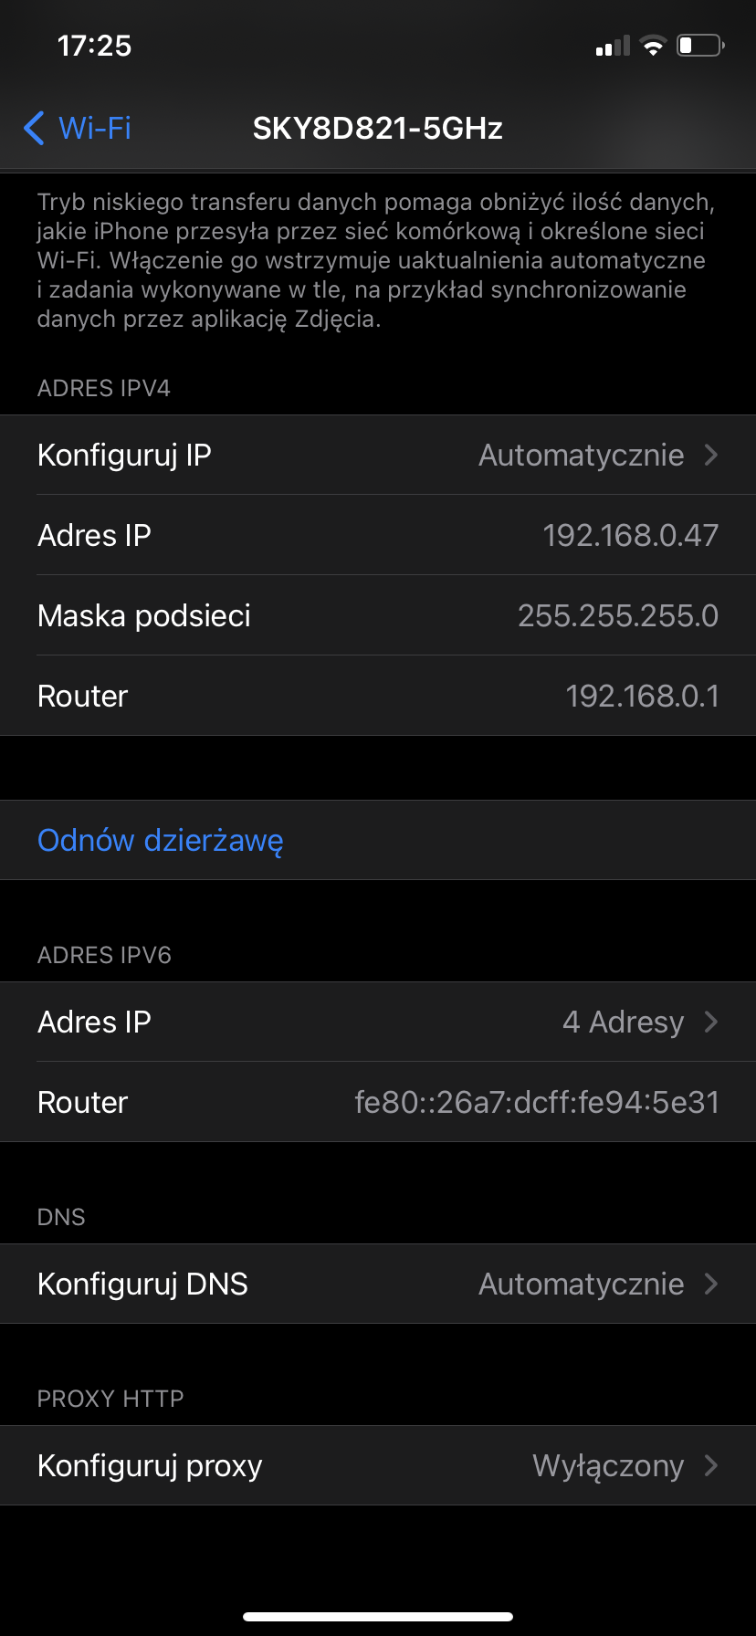This screenshot has width=756, height=1636.
Task: Tap the Wi-Fi signal status icon
Action: tap(653, 46)
